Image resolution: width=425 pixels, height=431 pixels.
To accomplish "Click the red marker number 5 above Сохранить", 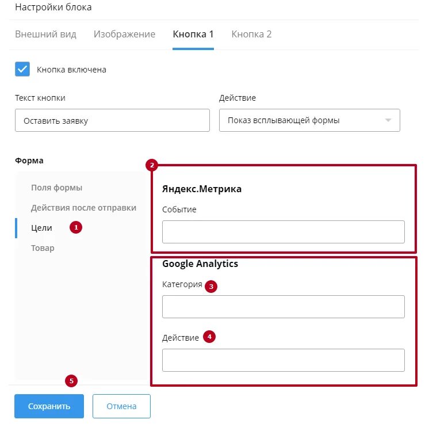I will [71, 380].
